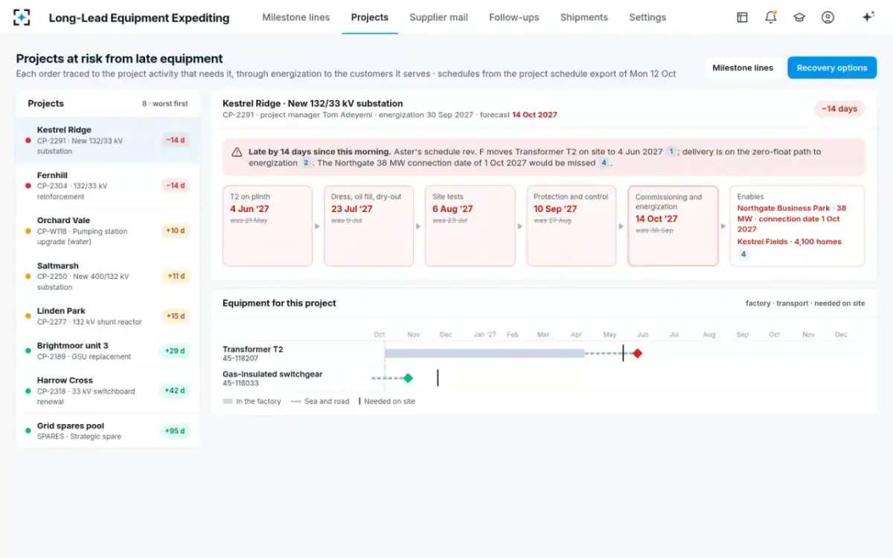893x558 pixels.
Task: Open the layout panel icon
Action: (x=742, y=17)
